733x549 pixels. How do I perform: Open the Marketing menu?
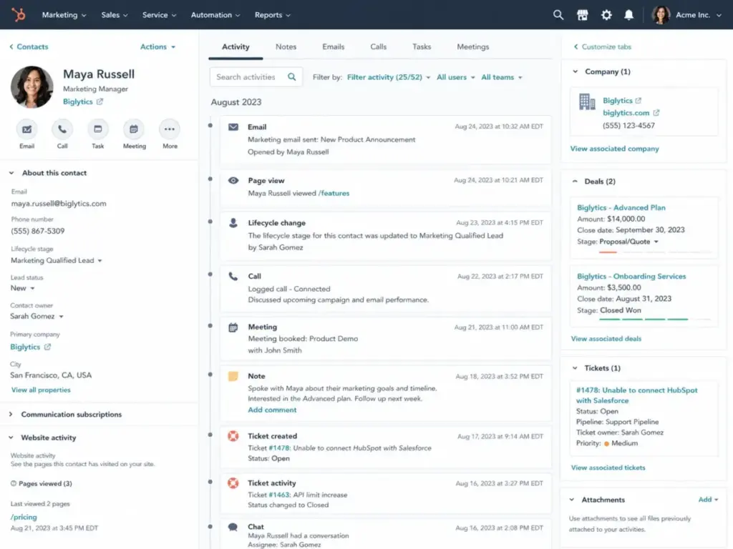pyautogui.click(x=64, y=15)
